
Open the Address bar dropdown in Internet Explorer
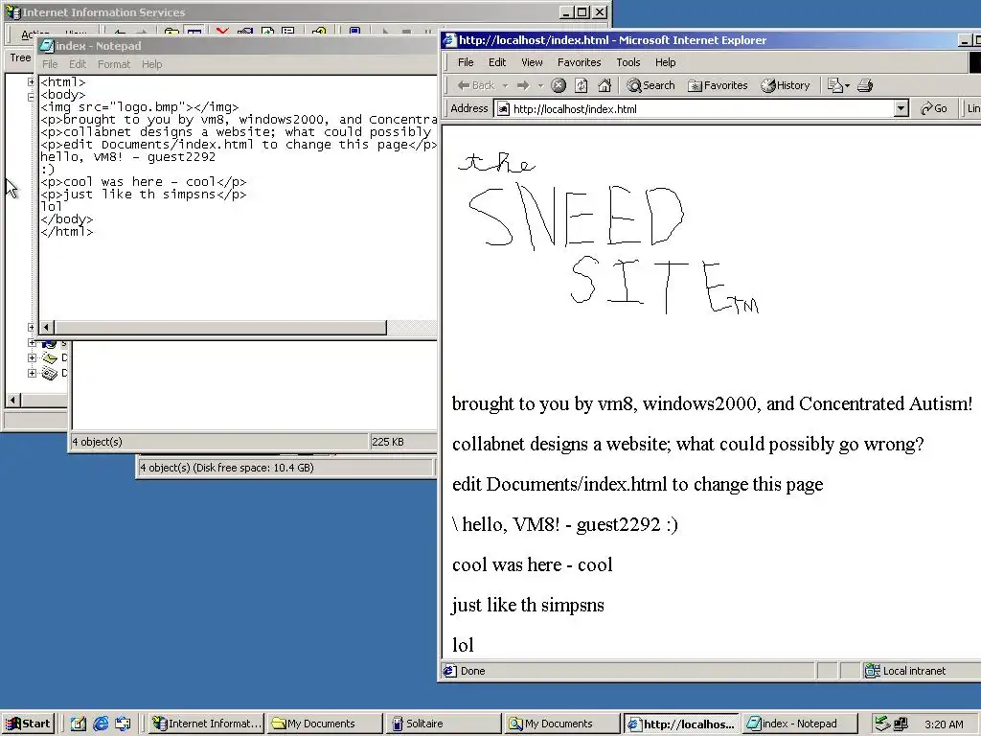click(901, 109)
